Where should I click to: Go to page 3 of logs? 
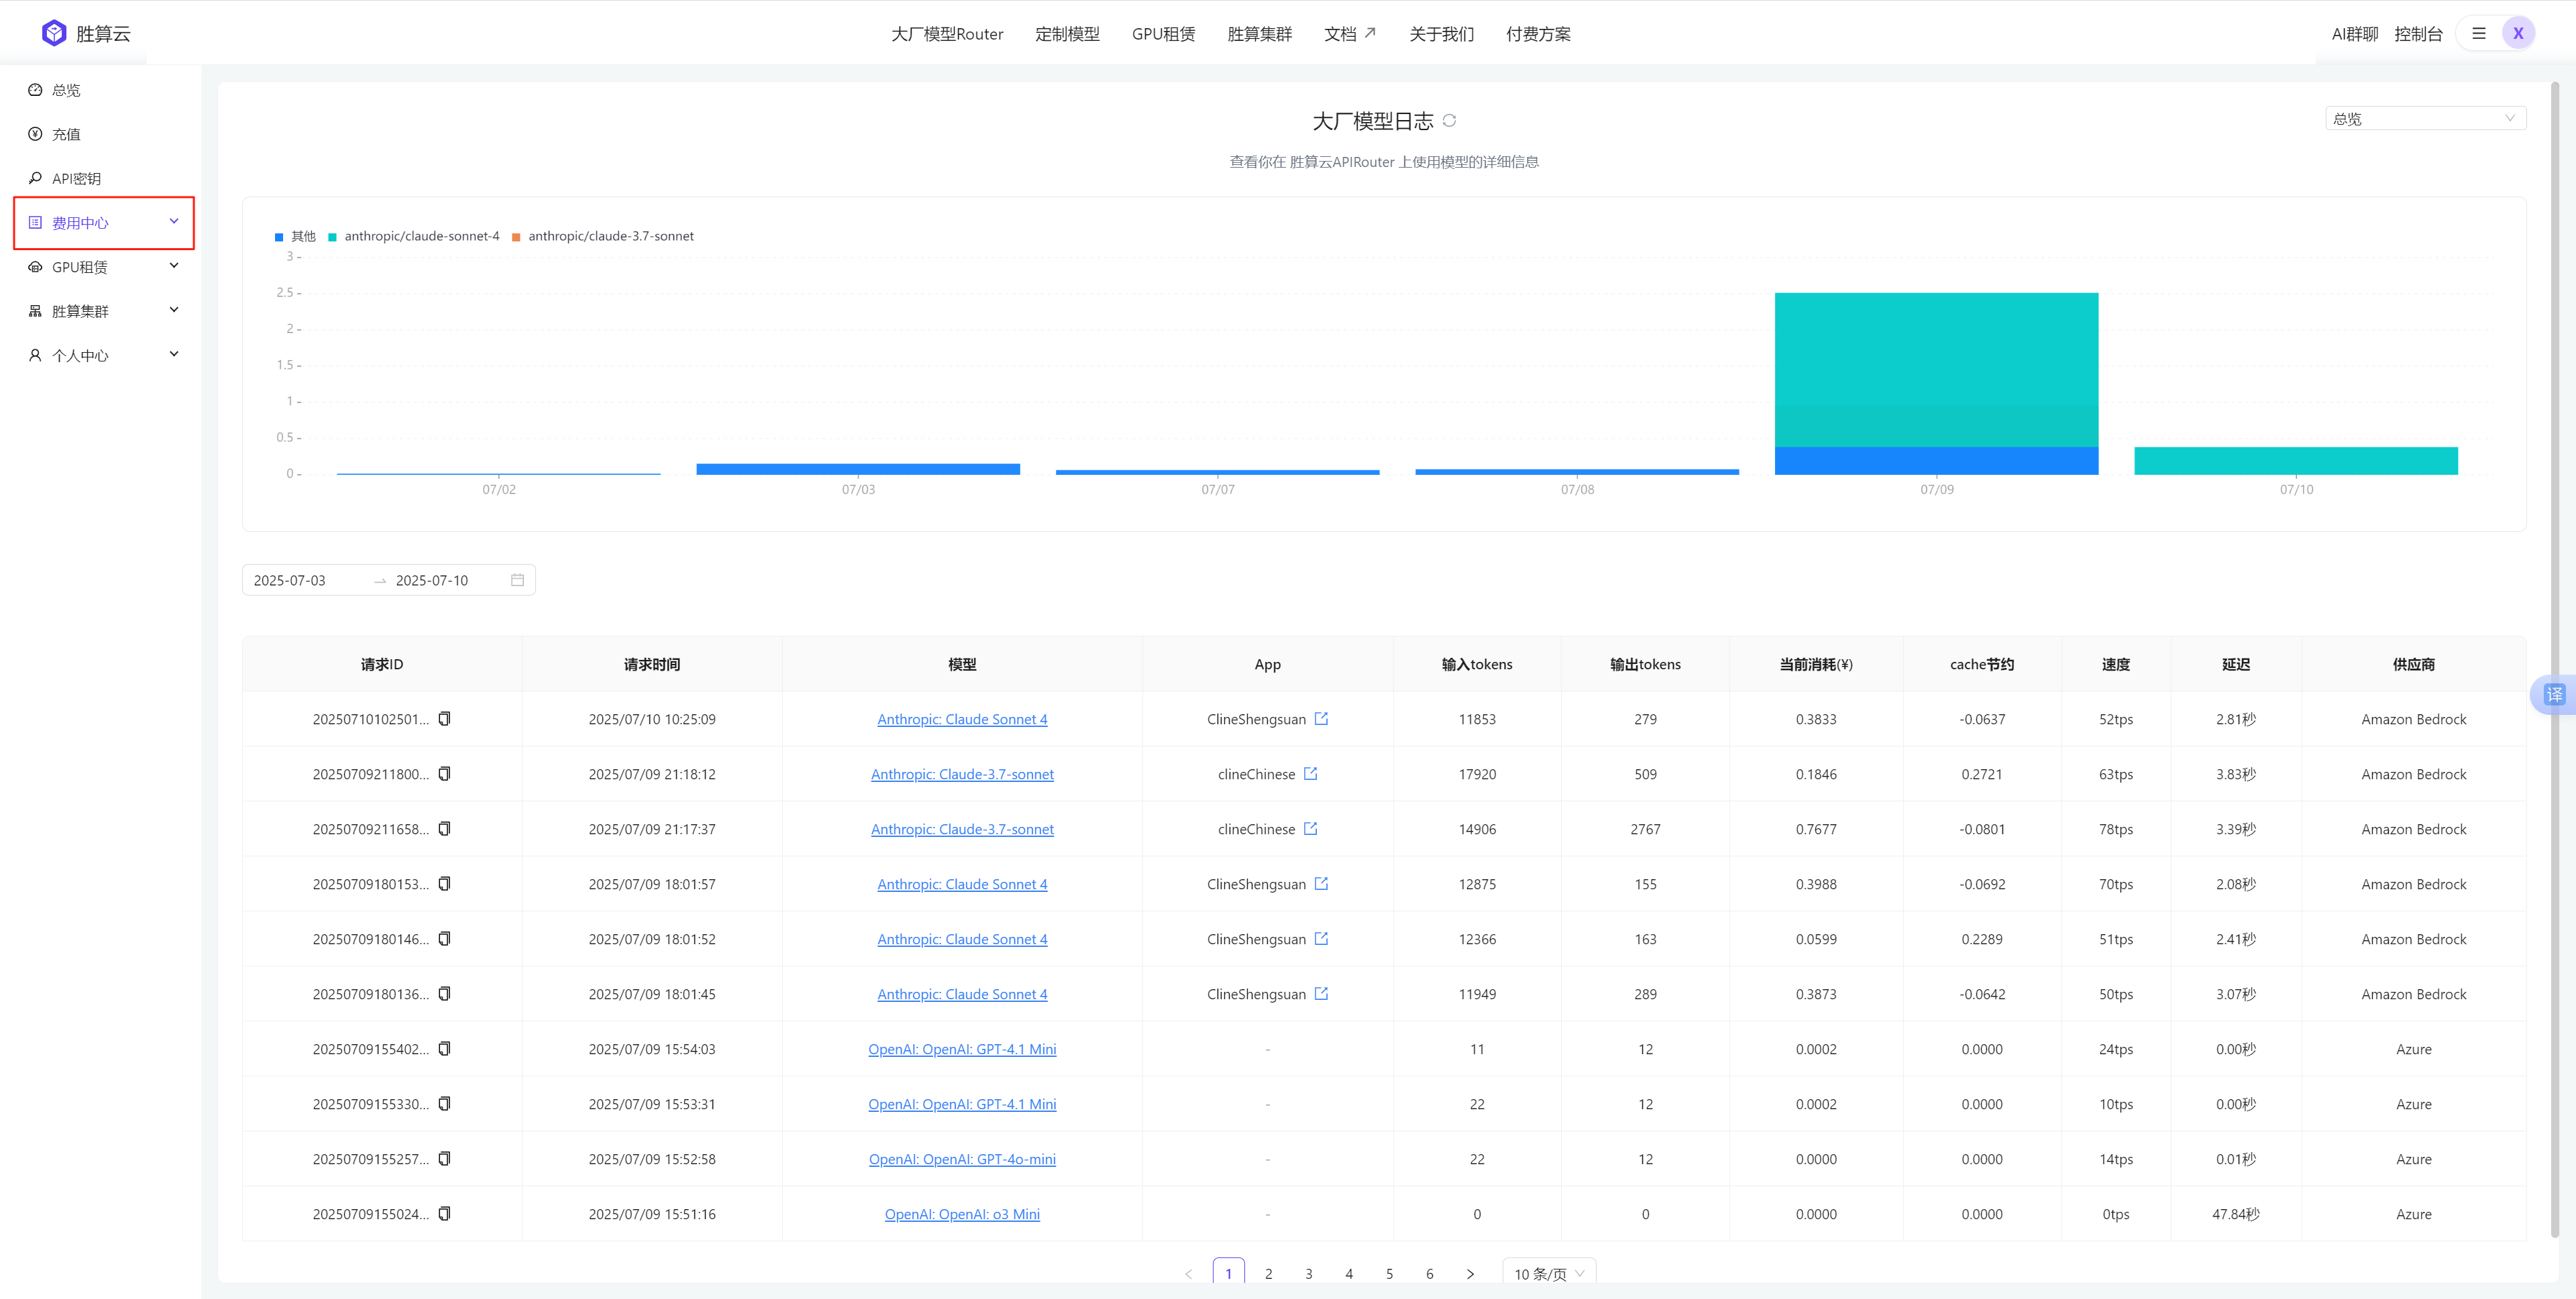click(1308, 1273)
